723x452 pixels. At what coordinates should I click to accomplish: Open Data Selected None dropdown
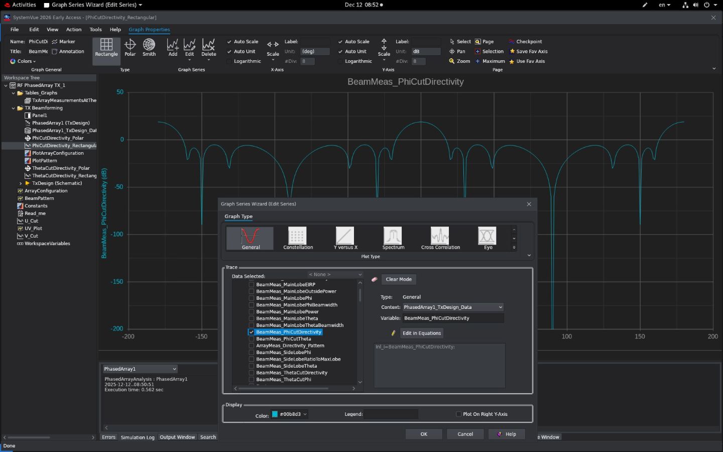(x=335, y=275)
